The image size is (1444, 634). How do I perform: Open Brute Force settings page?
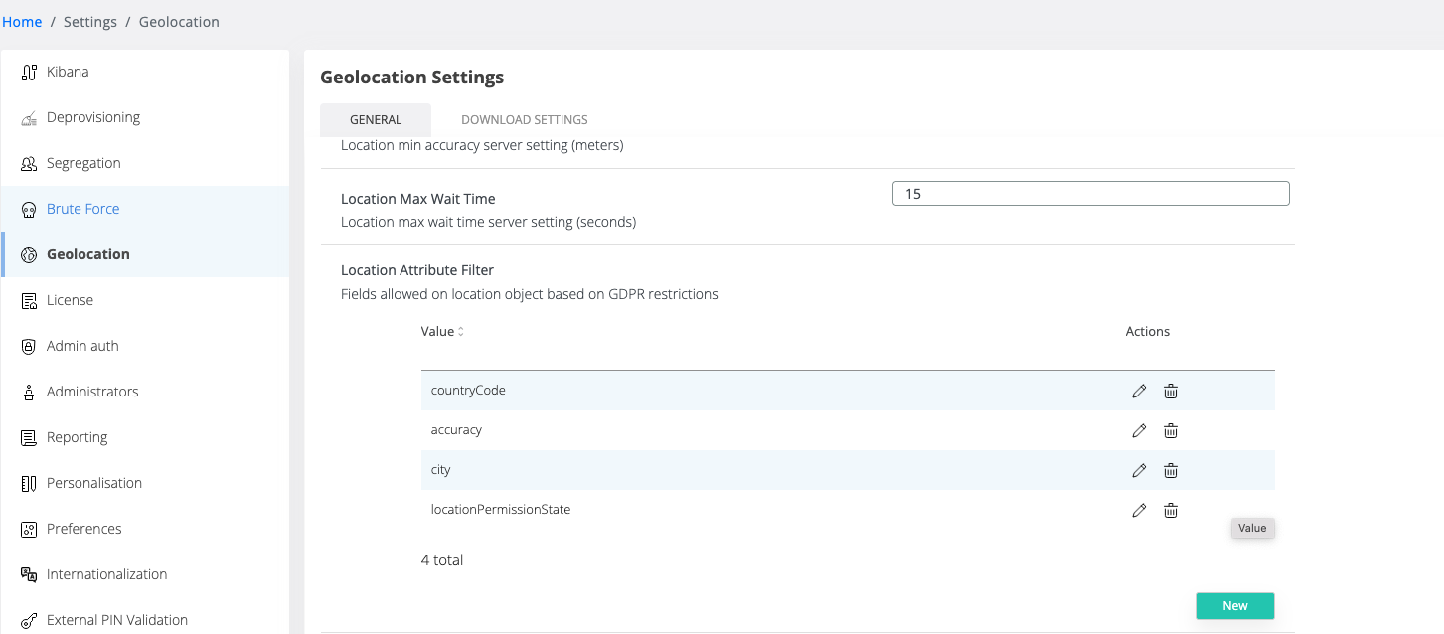click(82, 209)
